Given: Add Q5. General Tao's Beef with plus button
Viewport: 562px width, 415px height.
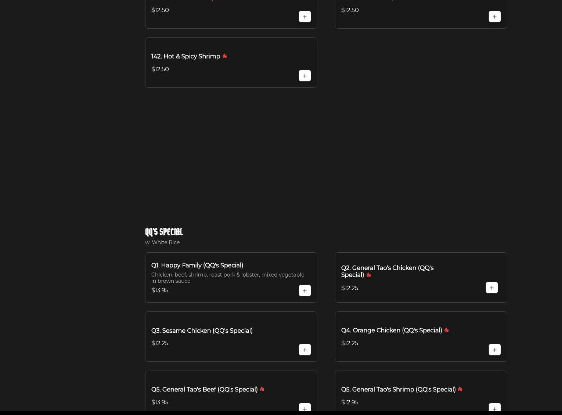Looking at the screenshot, I should click(x=305, y=408).
